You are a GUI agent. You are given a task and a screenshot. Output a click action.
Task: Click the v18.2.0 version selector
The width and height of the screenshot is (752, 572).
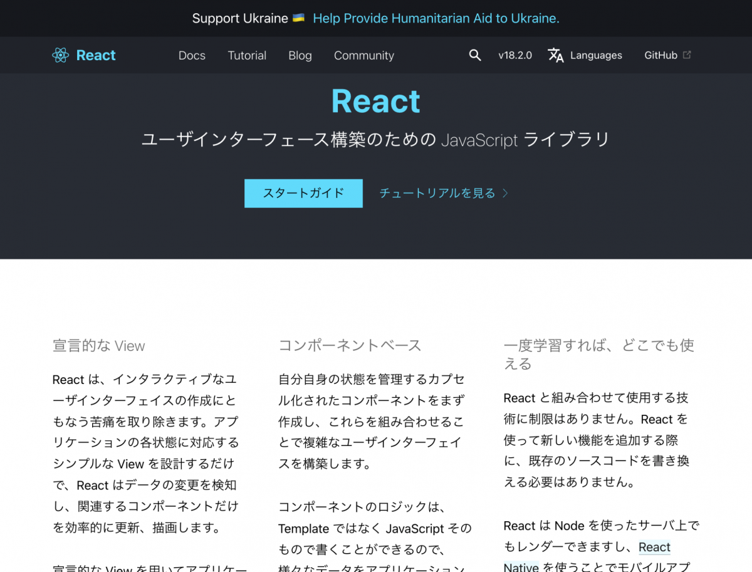pyautogui.click(x=514, y=55)
